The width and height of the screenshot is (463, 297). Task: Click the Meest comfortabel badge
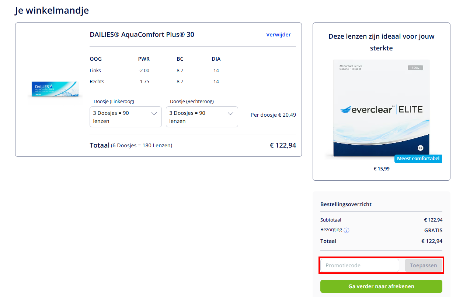(x=418, y=159)
